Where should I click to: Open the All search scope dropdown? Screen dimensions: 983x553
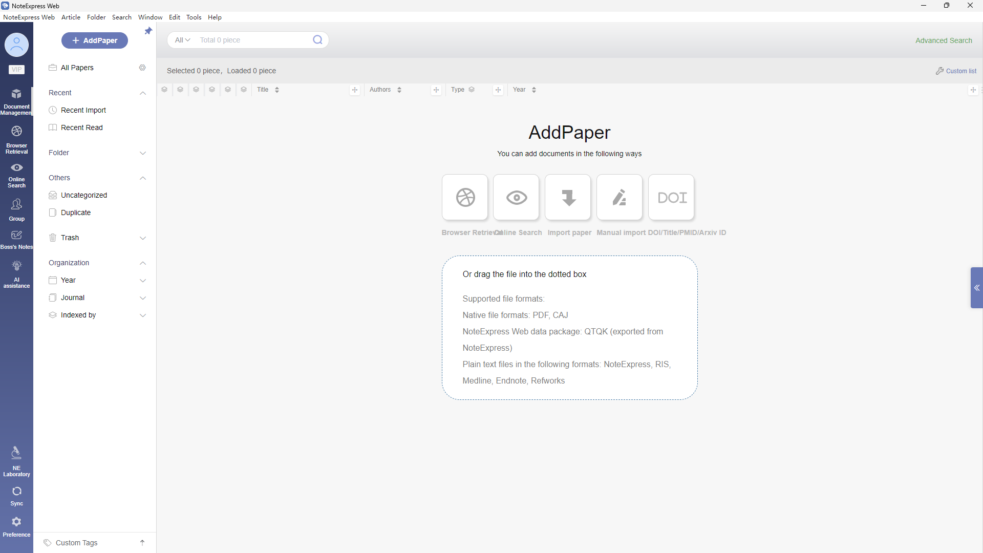coord(182,40)
